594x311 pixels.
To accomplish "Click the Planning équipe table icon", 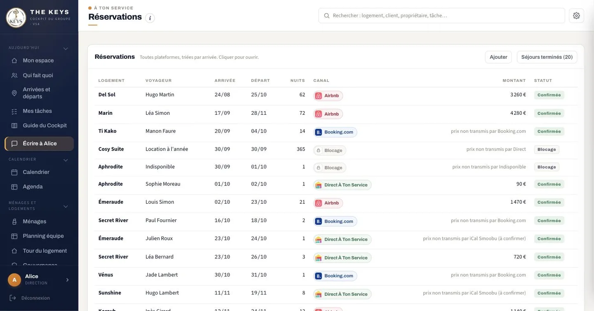I will click(x=14, y=236).
